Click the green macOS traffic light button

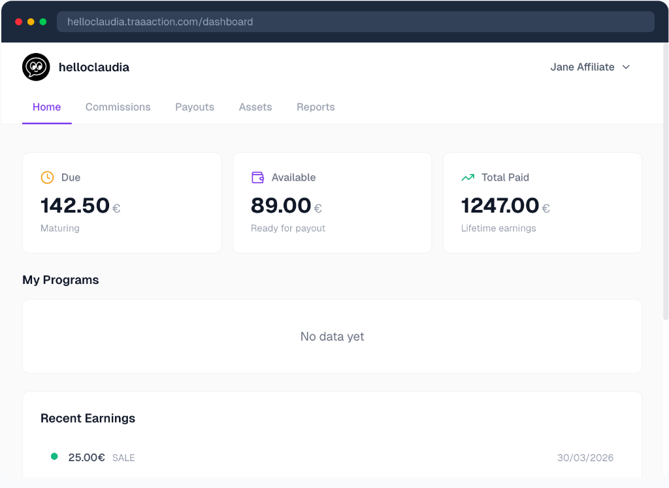[42, 21]
